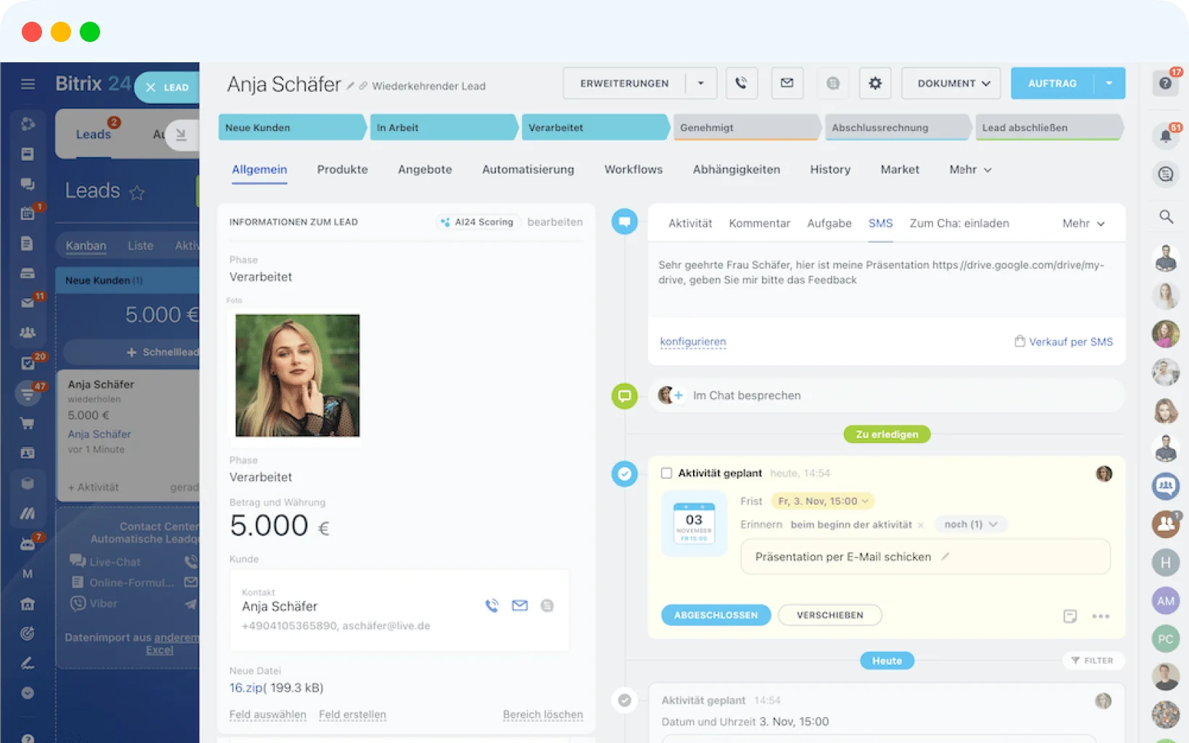Expand the Erweiterungen dropdown arrow

(x=701, y=83)
